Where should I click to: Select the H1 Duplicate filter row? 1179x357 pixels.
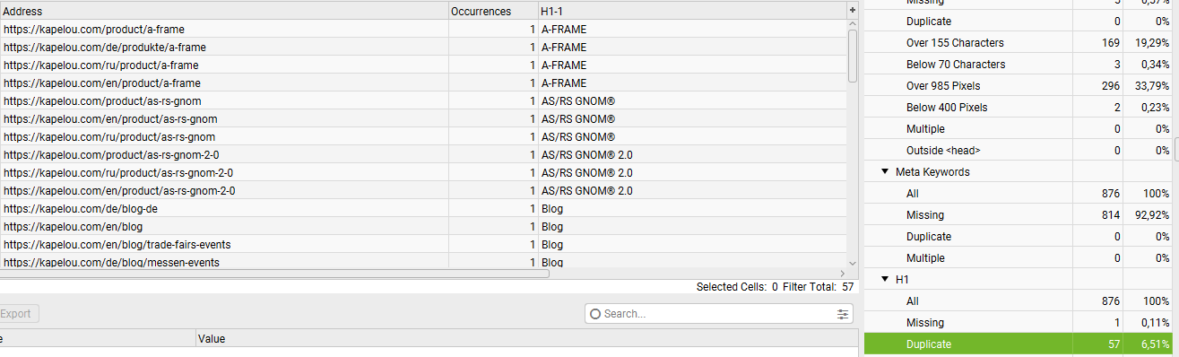point(1018,344)
